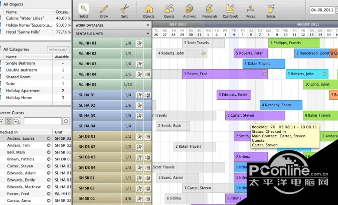Pick the Split scissors tool
This screenshot has width=338, height=205.
pos(124,11)
